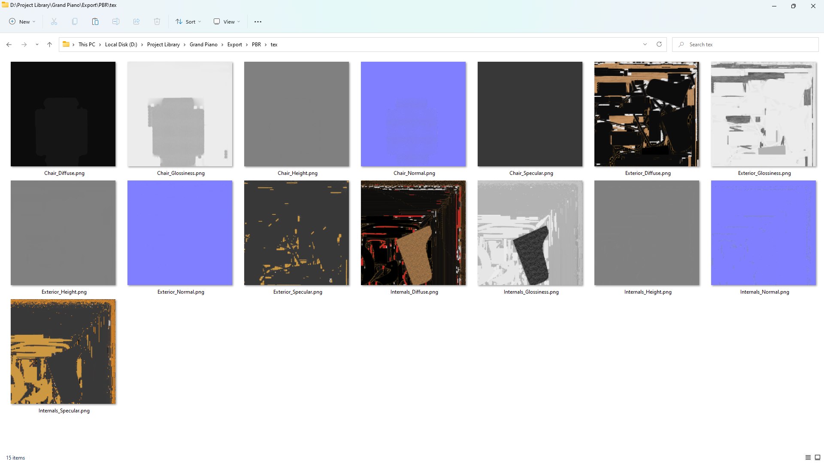Viewport: 824px width, 463px height.
Task: Expand address bar history dropdown
Action: tap(645, 44)
